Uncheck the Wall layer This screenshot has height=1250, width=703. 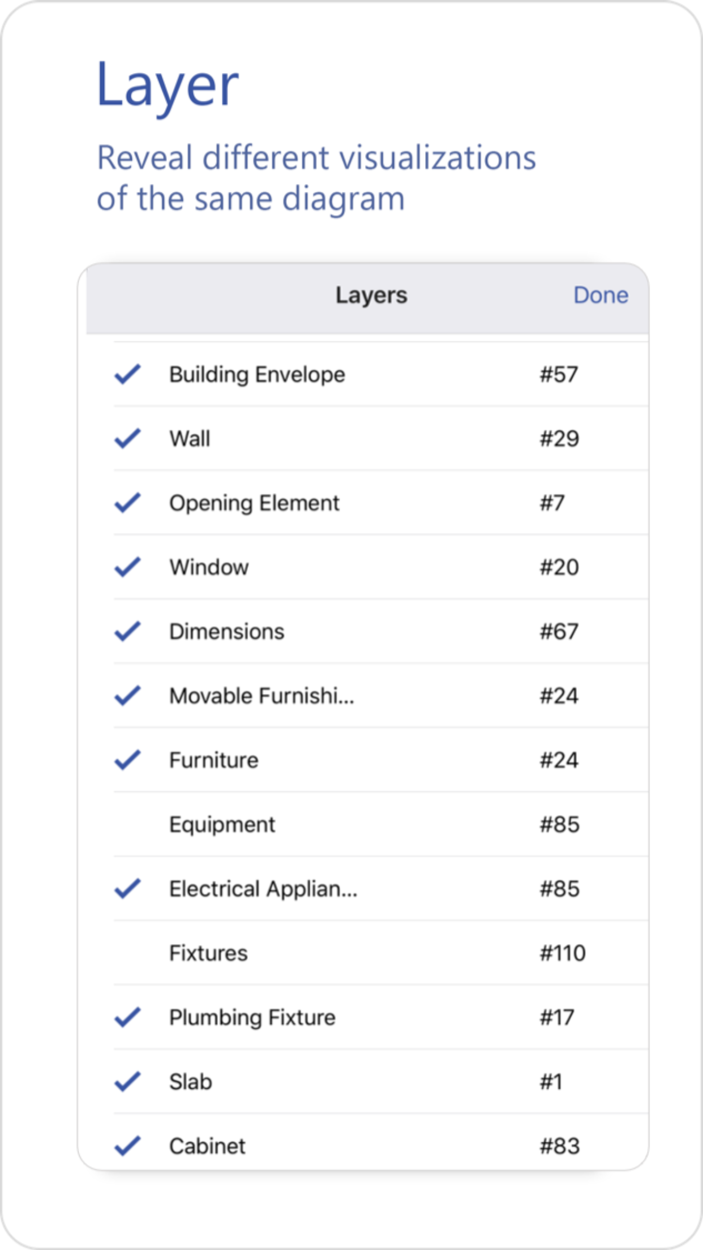(128, 438)
